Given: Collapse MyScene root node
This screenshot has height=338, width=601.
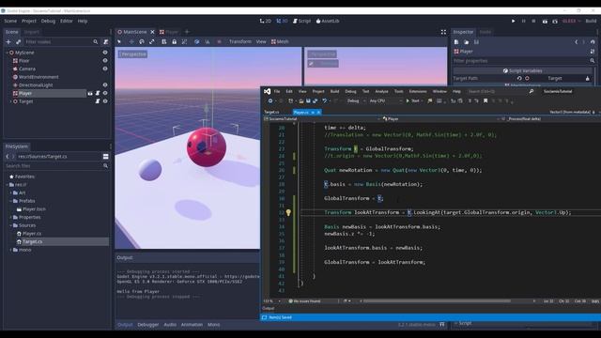Looking at the screenshot, I should pos(7,53).
